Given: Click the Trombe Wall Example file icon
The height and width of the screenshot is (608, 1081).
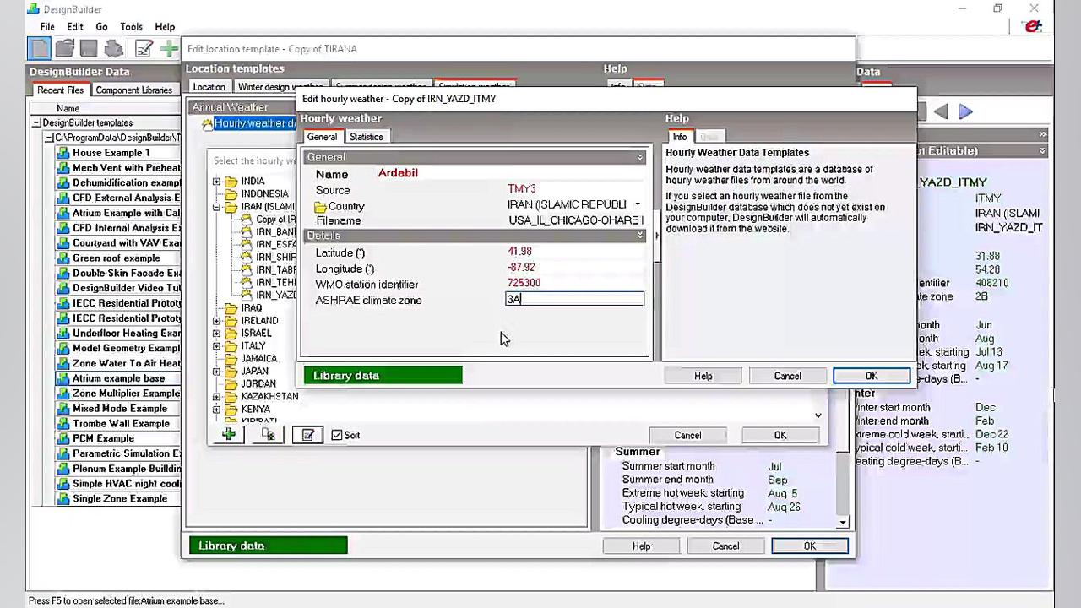Looking at the screenshot, I should (63, 424).
